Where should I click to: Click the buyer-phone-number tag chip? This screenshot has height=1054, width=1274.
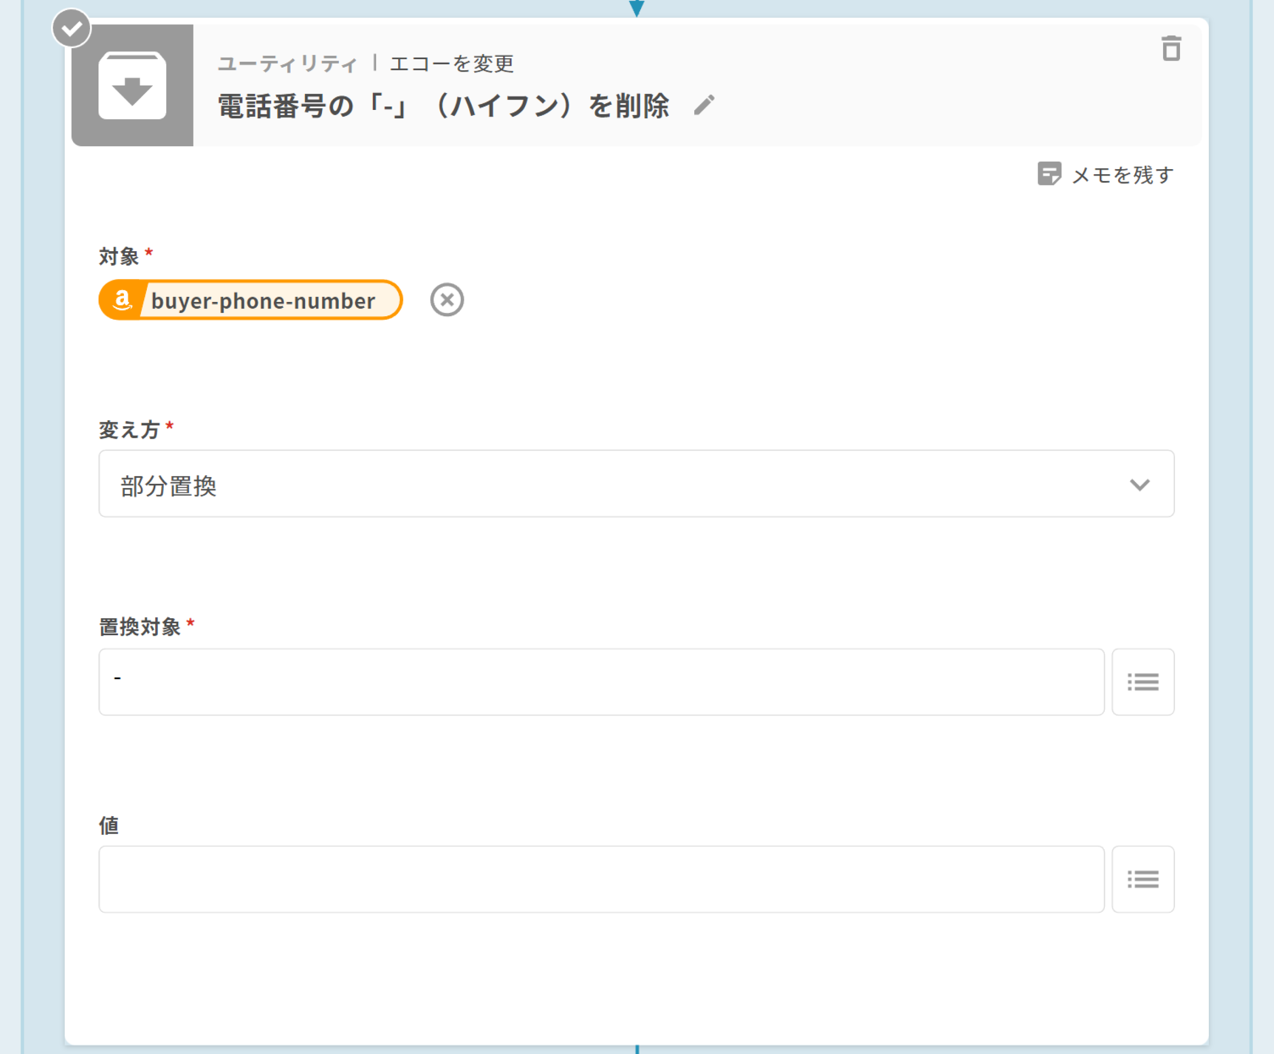263,300
